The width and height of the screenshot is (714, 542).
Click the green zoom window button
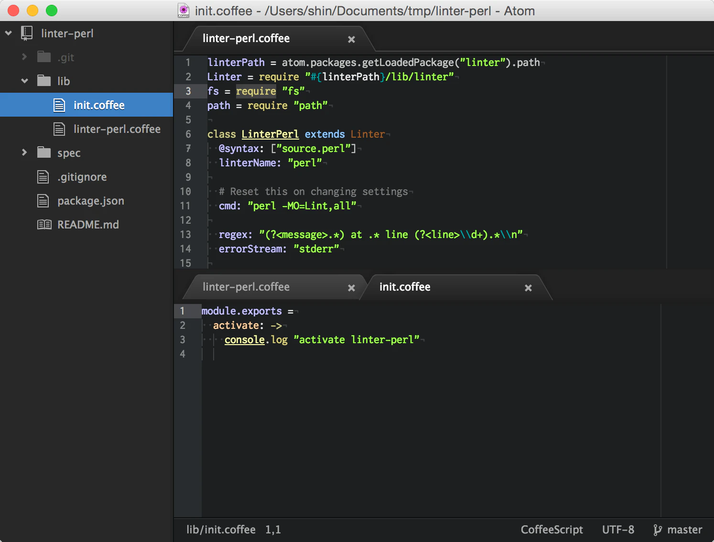(x=52, y=11)
